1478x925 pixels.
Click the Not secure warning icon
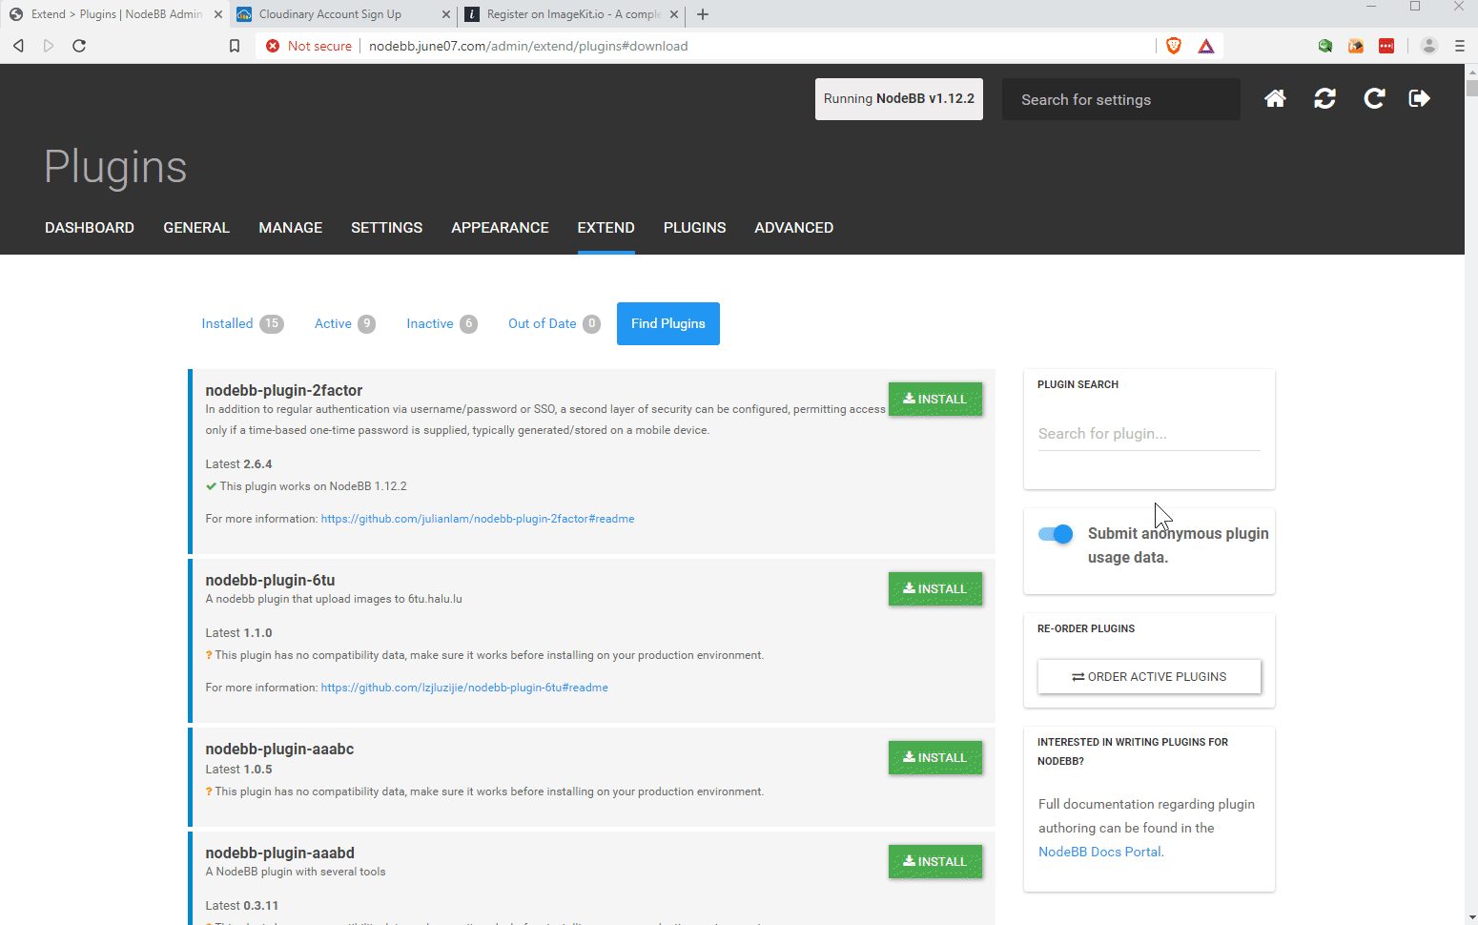coord(273,46)
